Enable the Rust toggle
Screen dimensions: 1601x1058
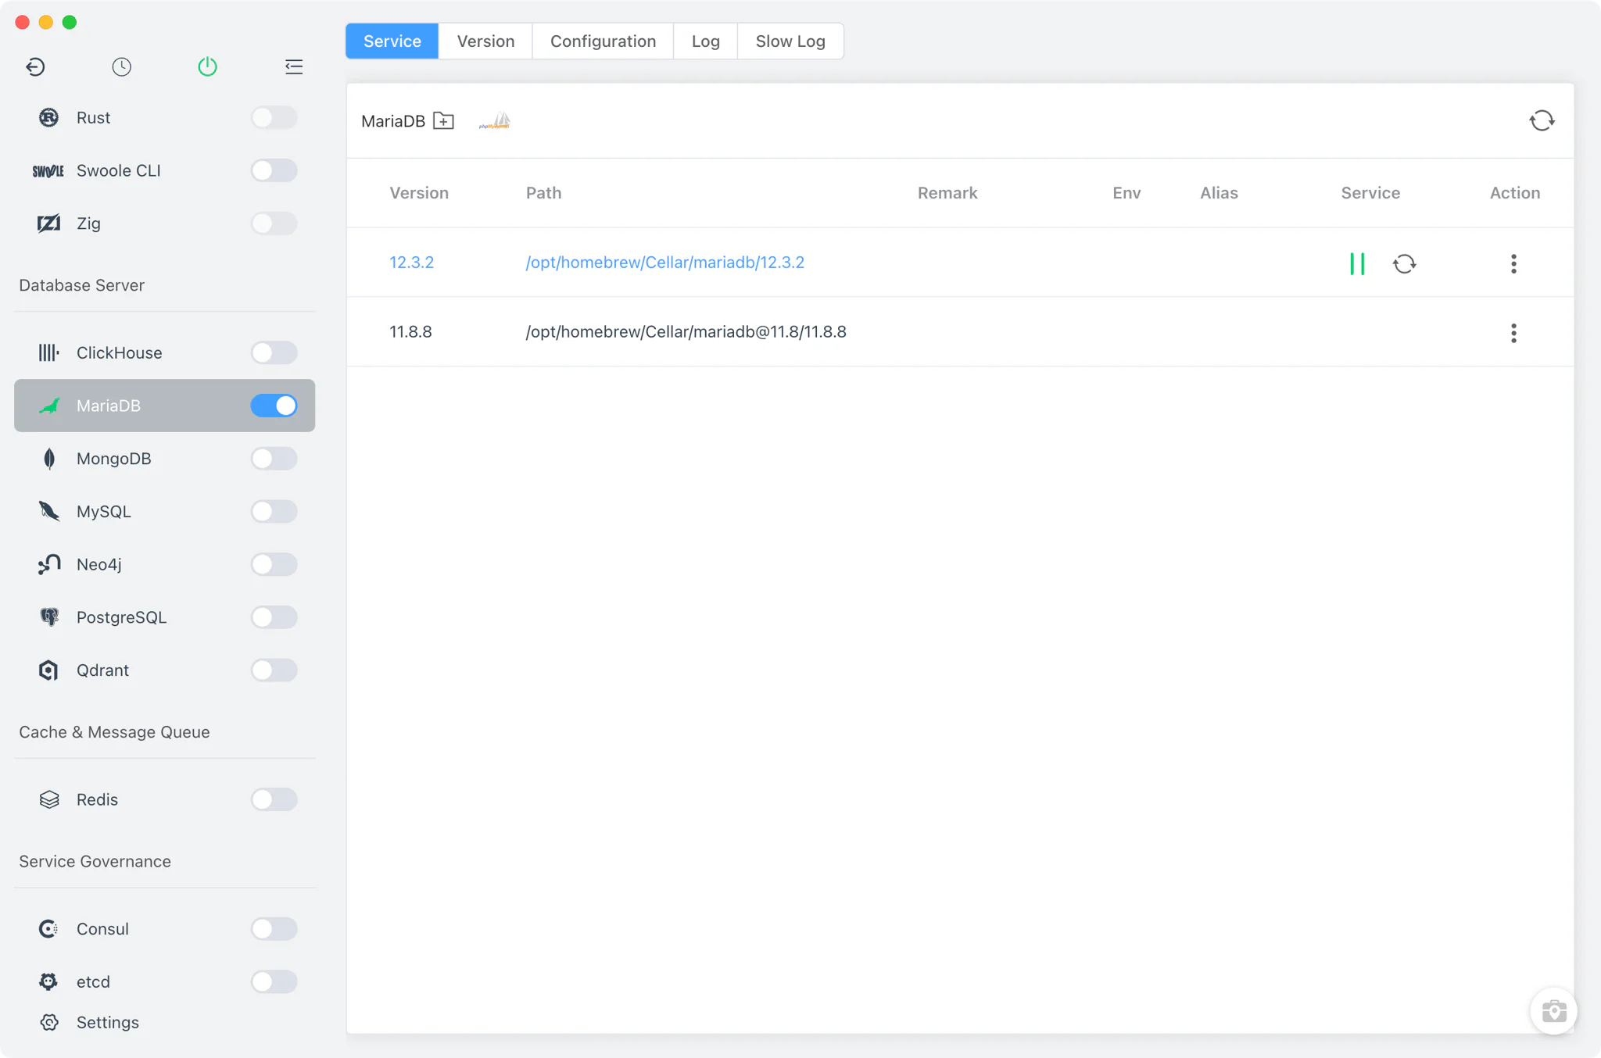[274, 117]
